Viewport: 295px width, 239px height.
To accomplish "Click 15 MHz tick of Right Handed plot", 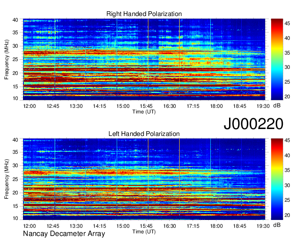I will (15, 87).
